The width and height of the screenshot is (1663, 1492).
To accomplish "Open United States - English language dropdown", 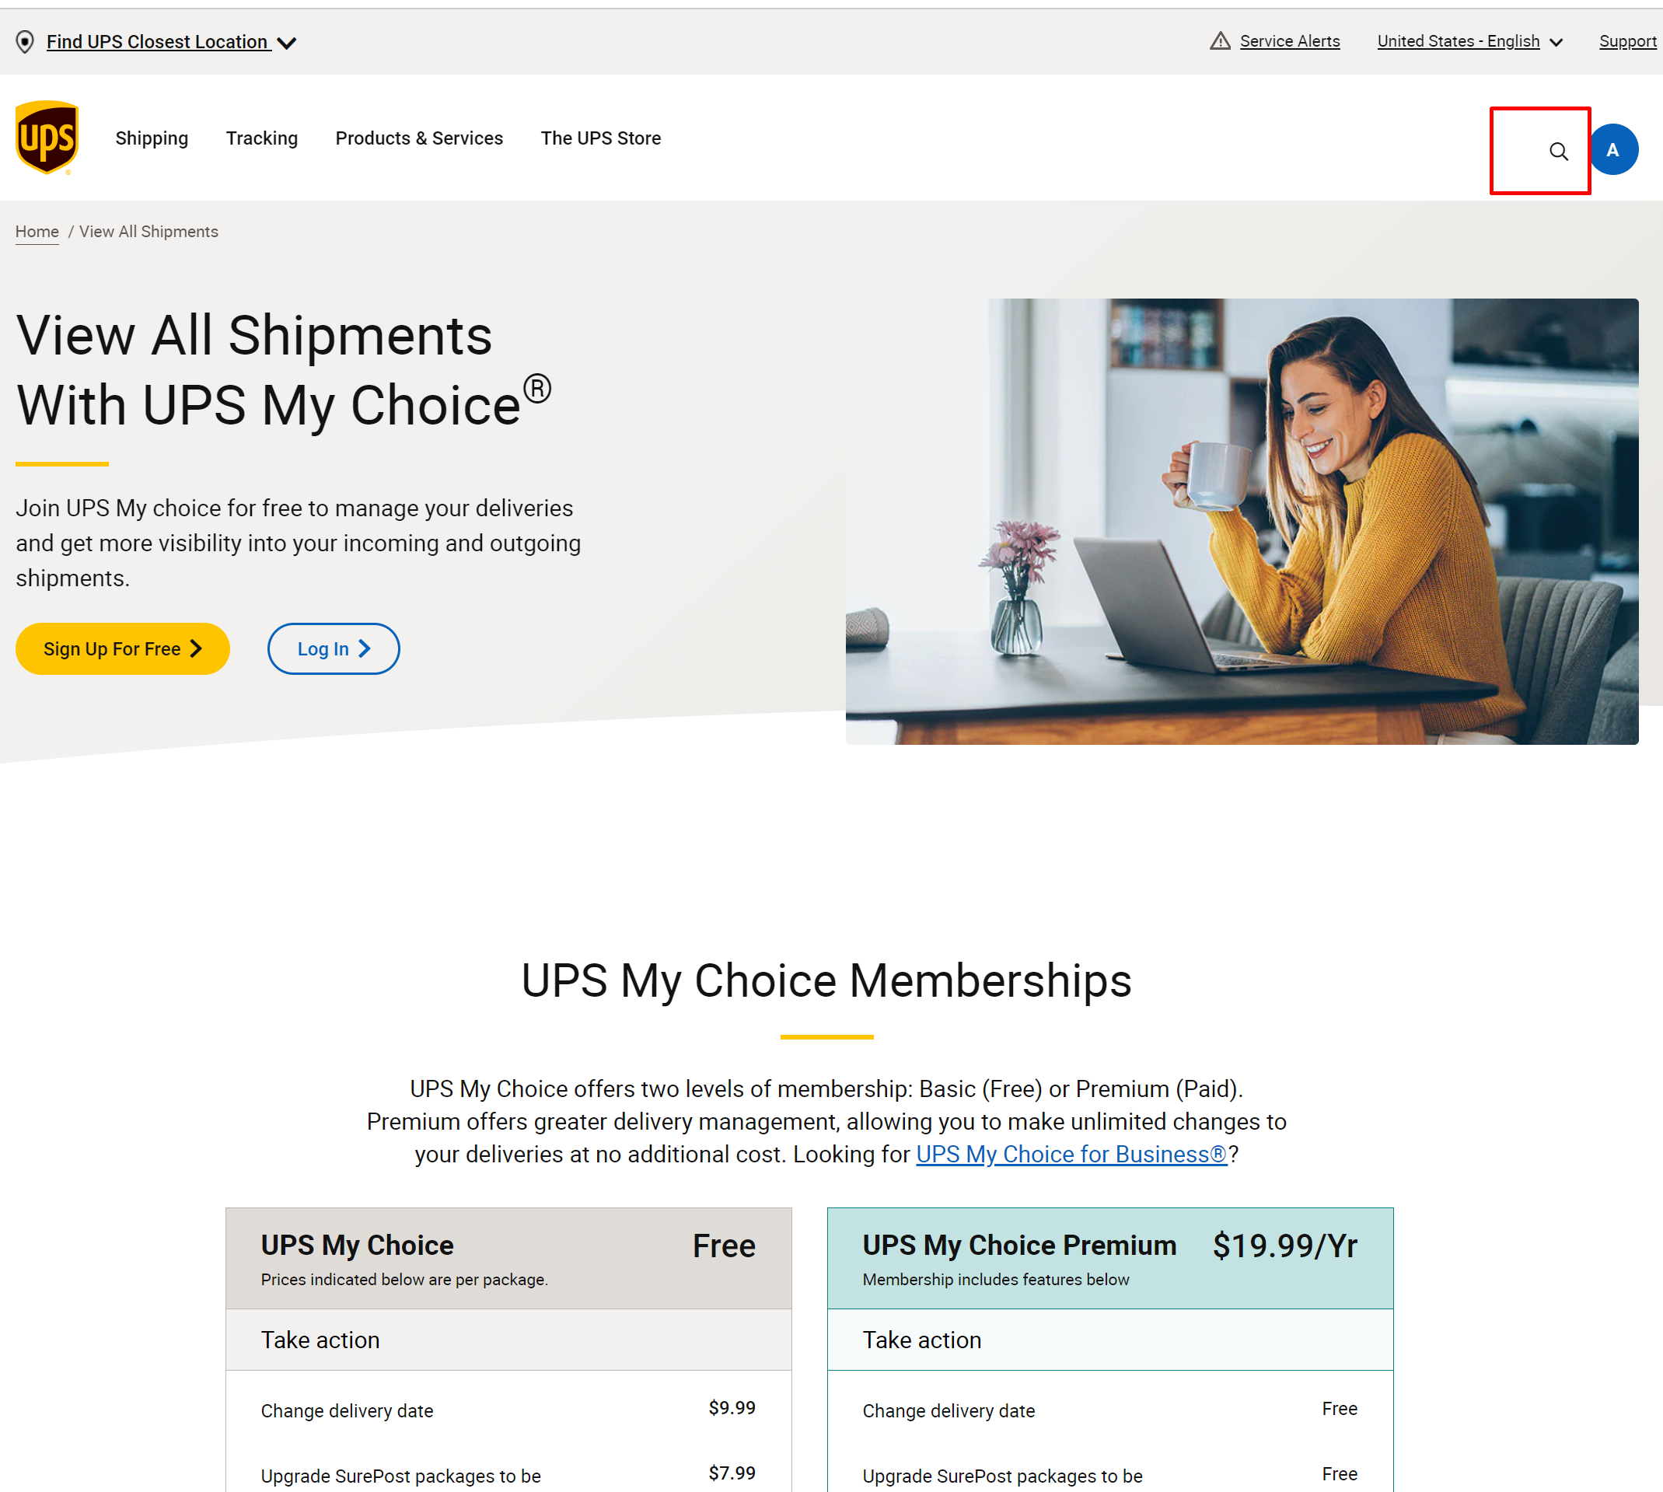I will [x=1469, y=41].
